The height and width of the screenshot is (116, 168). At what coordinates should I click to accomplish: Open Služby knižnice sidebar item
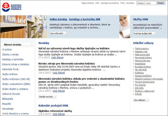coord(10,74)
